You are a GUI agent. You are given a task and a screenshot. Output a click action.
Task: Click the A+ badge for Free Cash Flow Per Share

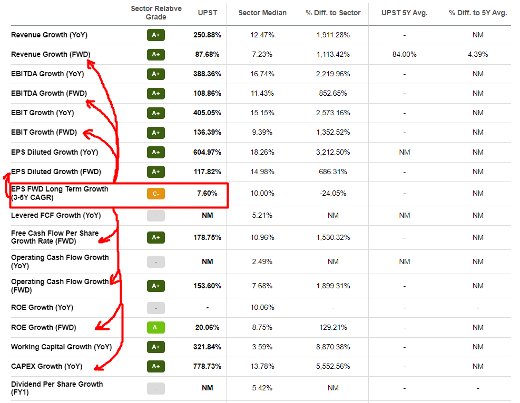pyautogui.click(x=156, y=237)
